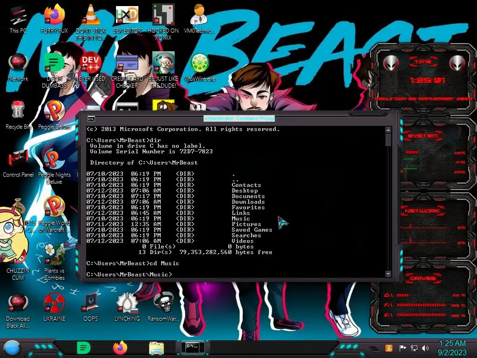477x358 pixels.
Task: Click the NETWORK widget header
Action: (x=423, y=210)
